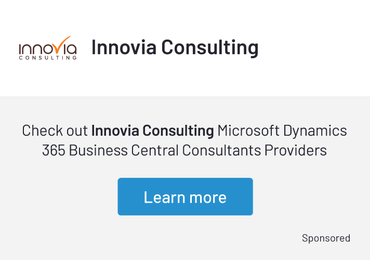Open the Innovia Consulting heading title
The height and width of the screenshot is (260, 370).
point(175,47)
